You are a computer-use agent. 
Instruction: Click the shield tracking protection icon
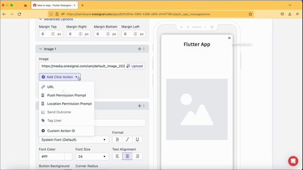[51, 14]
